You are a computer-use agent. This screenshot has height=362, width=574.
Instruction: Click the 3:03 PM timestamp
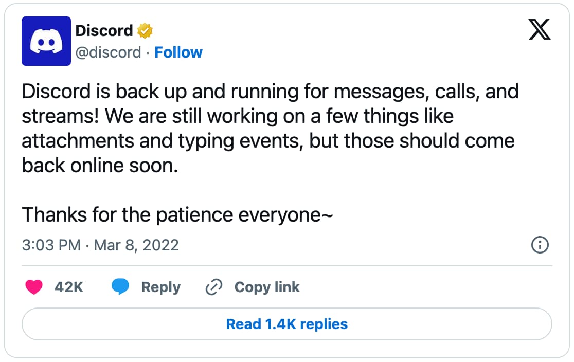click(x=51, y=245)
